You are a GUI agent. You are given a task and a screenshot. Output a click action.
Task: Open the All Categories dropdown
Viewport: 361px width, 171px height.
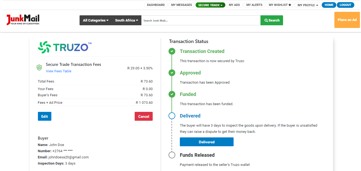tap(95, 20)
